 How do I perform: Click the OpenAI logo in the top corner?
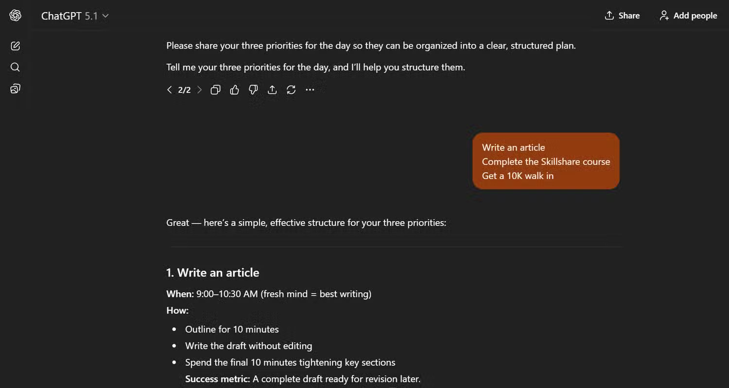click(x=15, y=15)
